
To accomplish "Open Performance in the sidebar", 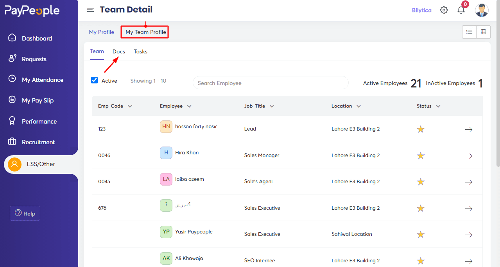I will [x=39, y=121].
